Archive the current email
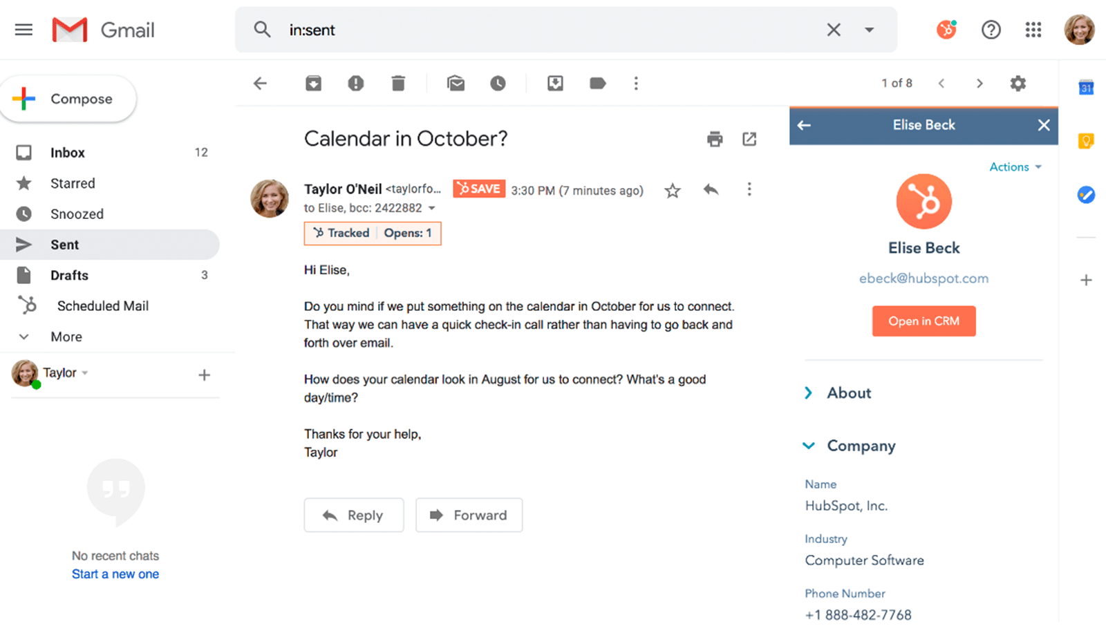 313,83
